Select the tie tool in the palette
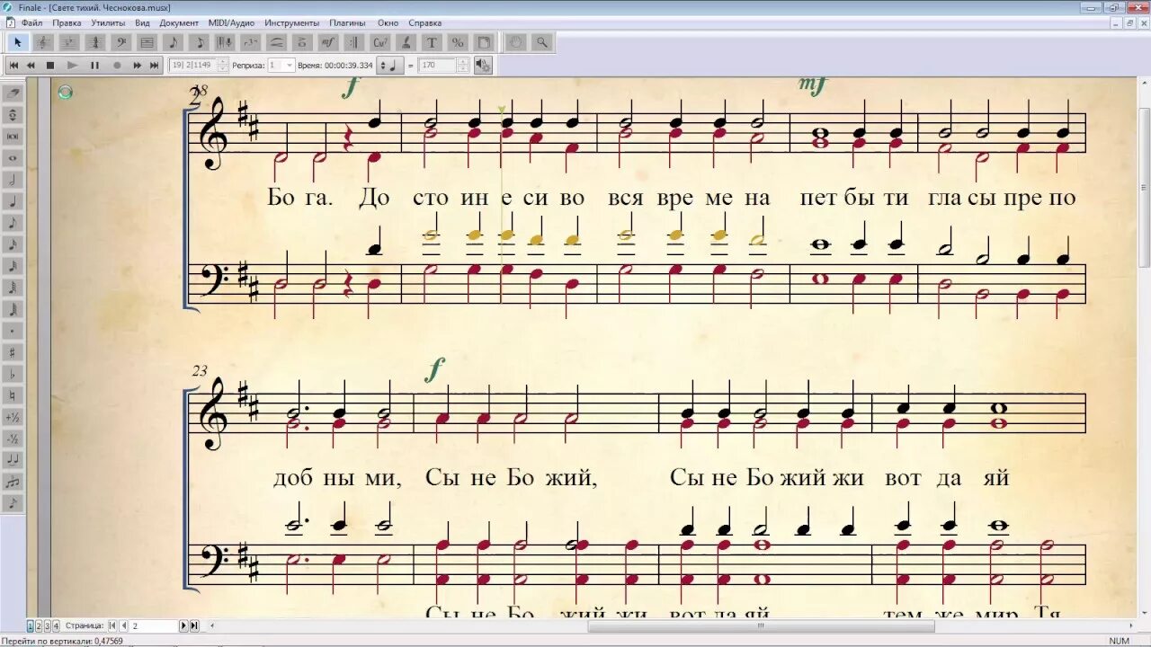The height and width of the screenshot is (647, 1151). pos(14,460)
